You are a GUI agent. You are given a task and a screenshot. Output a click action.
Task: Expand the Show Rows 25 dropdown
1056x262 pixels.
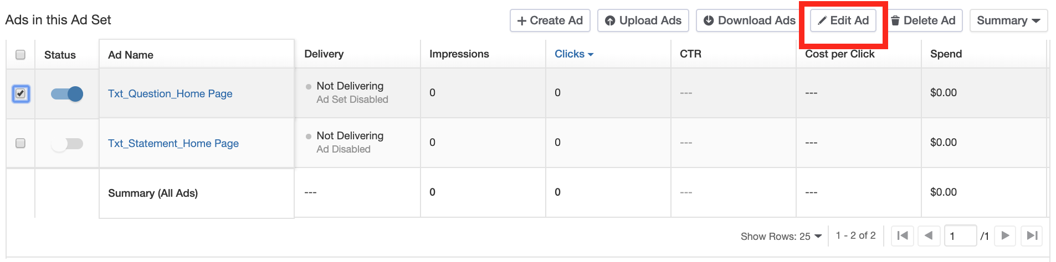781,236
